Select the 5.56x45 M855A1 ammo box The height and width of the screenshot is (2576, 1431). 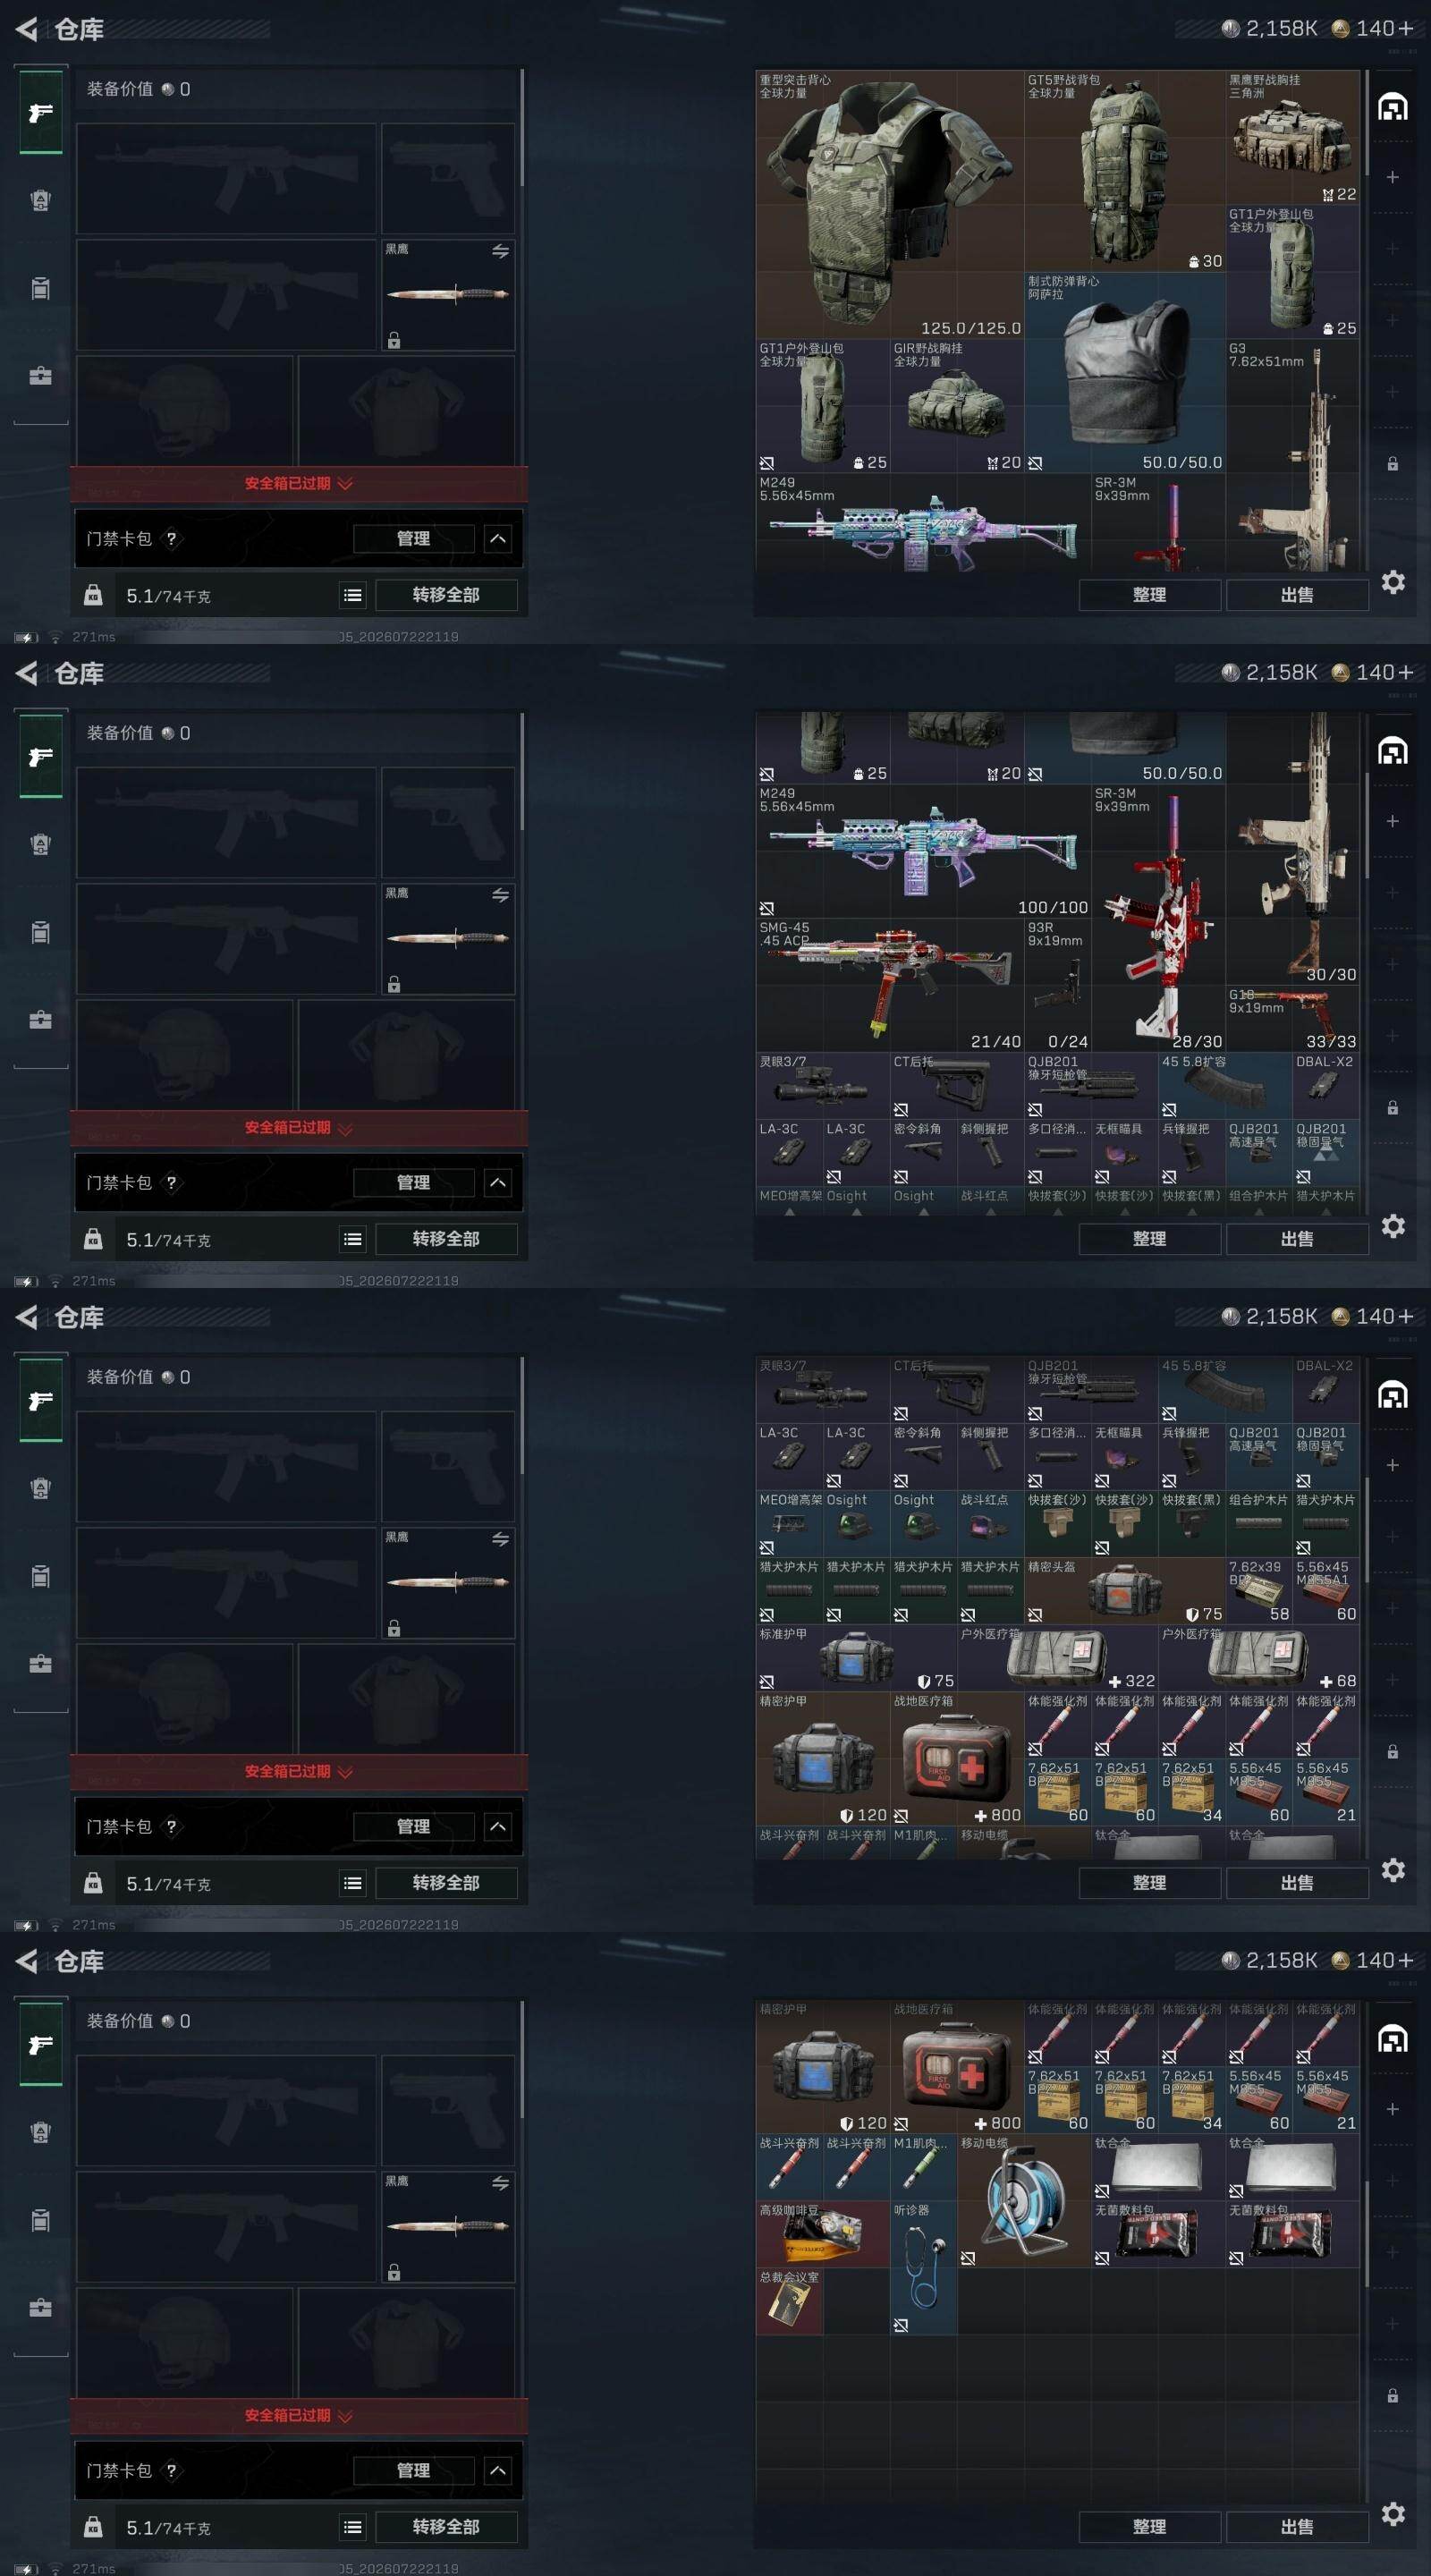(1326, 1590)
